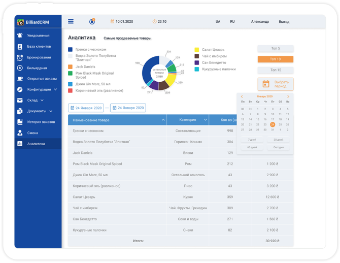
Task: Click the notification bell badge in the header
Action: [92, 21]
